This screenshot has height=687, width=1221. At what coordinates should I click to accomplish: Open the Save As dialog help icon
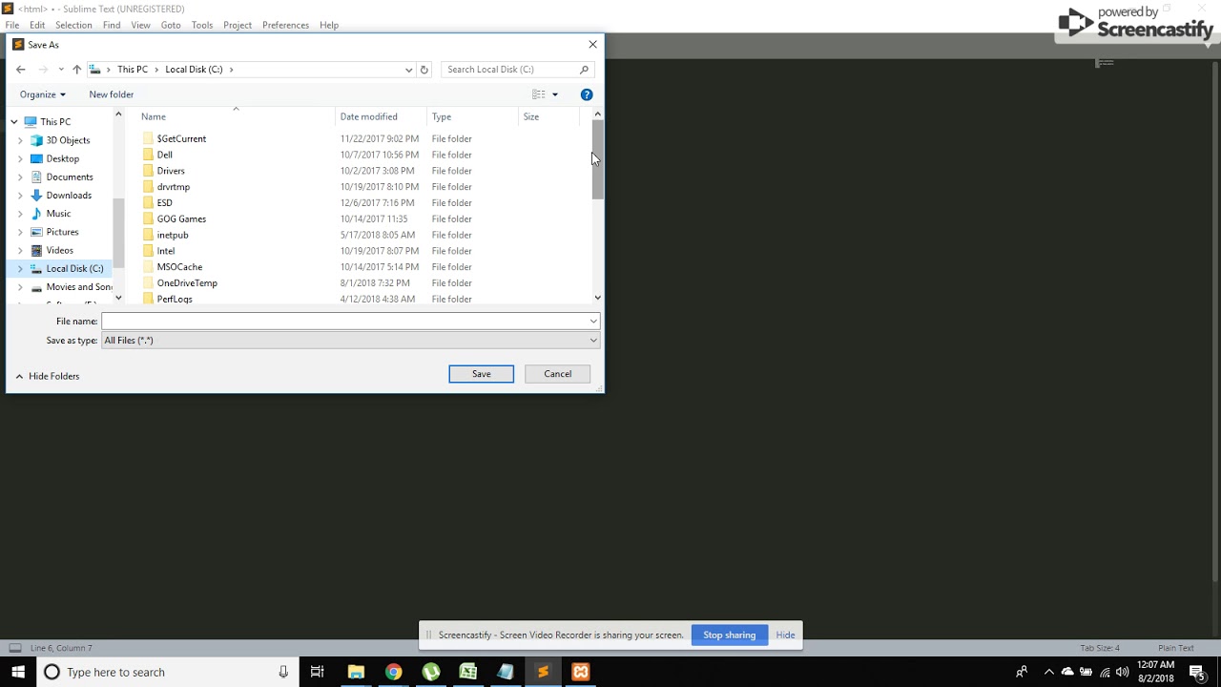coord(587,94)
